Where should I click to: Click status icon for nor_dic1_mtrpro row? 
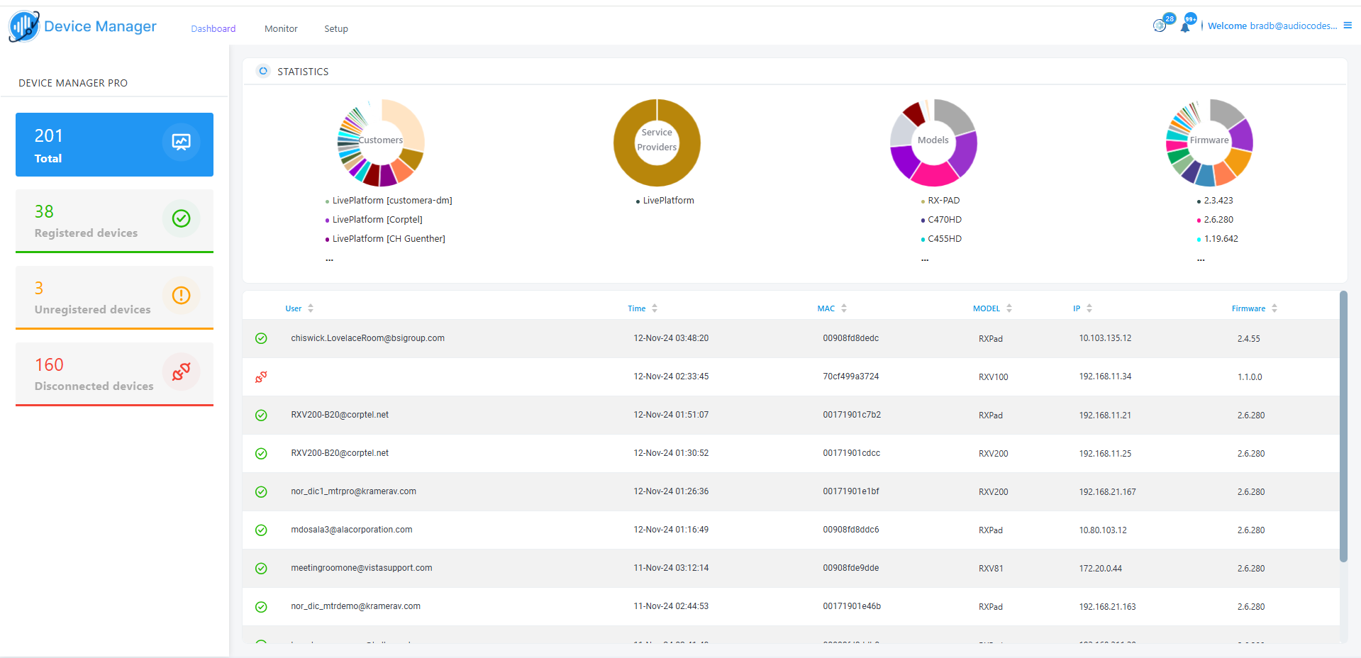click(x=261, y=491)
